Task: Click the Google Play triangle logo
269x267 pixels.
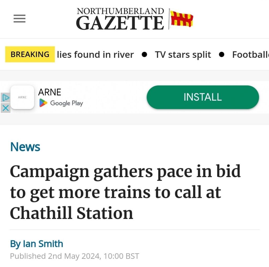Action: click(x=43, y=103)
